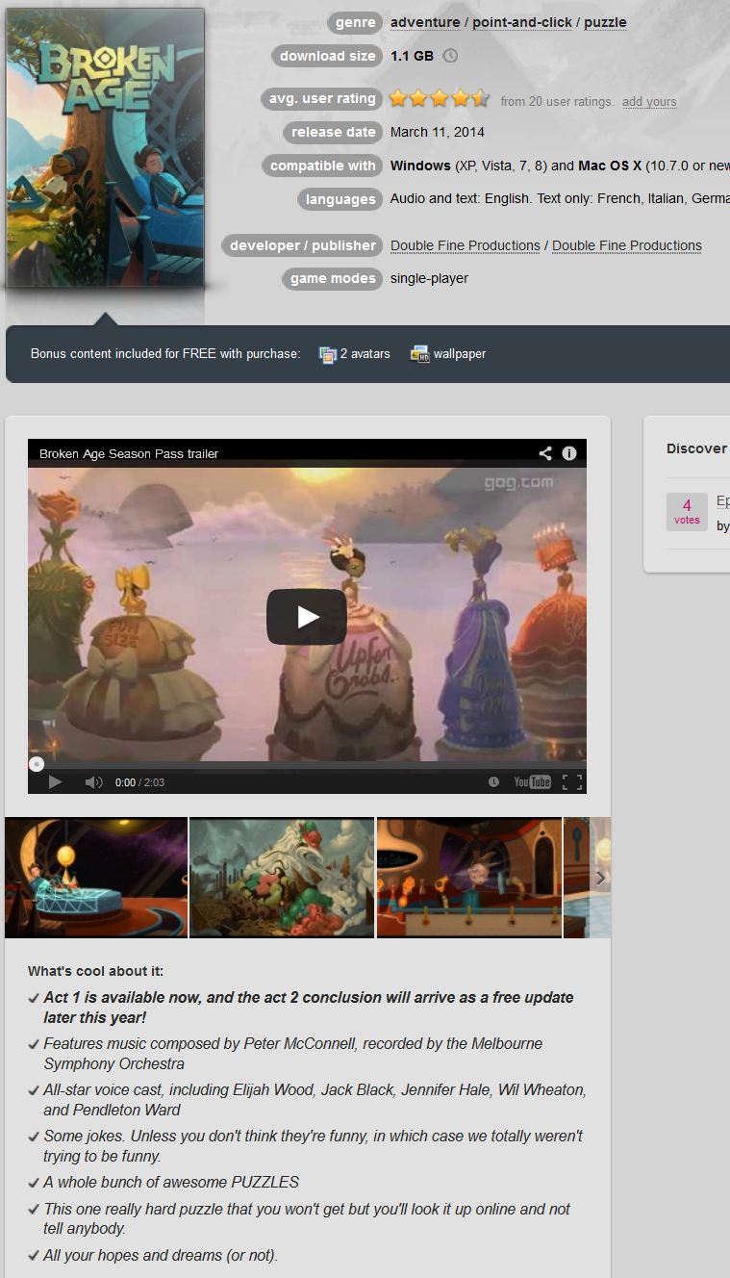Open the puzzle genre link
Viewport: 730px width, 1278px height.
605,22
